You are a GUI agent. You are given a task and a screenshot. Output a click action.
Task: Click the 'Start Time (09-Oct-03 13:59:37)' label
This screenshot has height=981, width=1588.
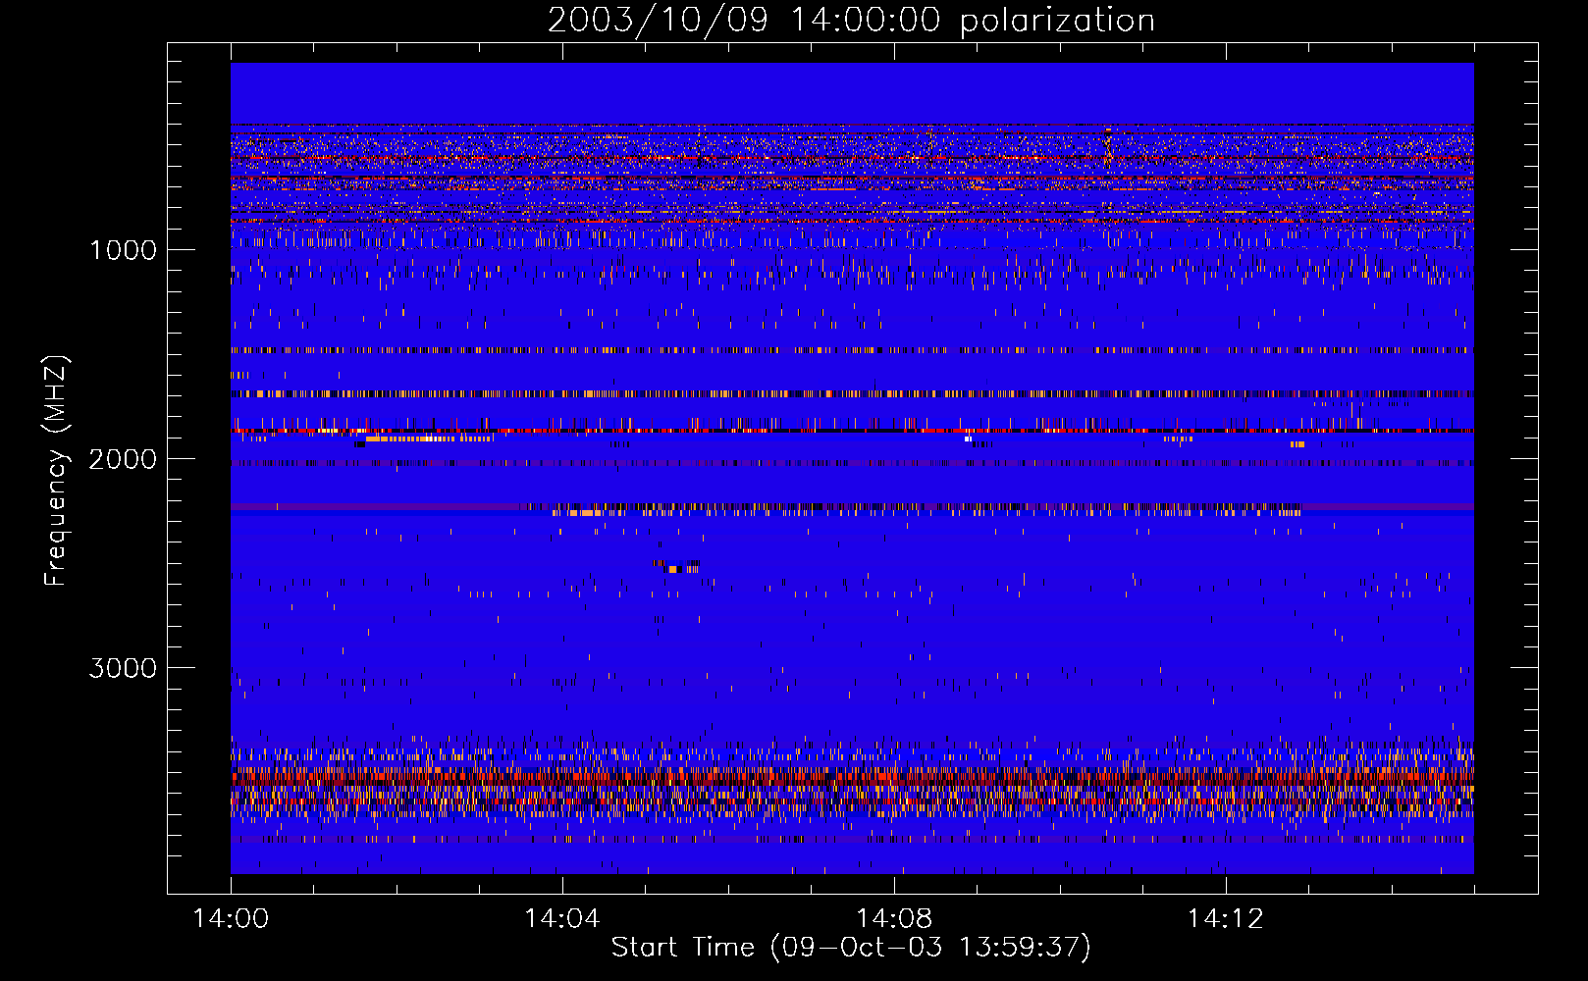(851, 947)
